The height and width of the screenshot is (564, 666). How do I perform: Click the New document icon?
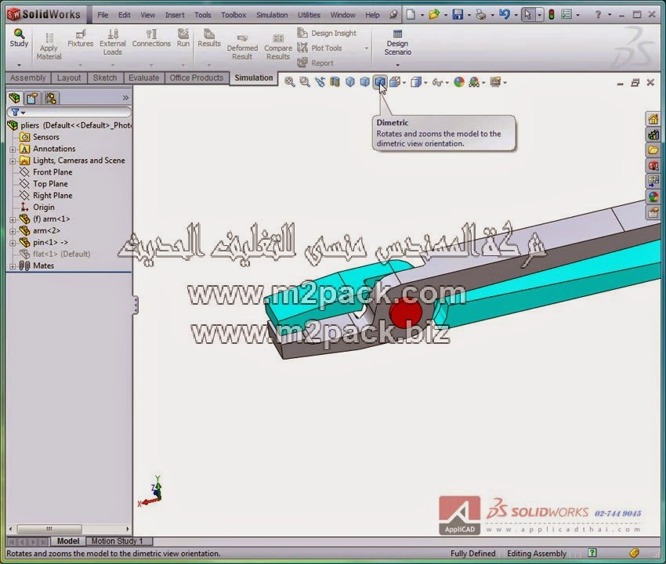tap(411, 15)
